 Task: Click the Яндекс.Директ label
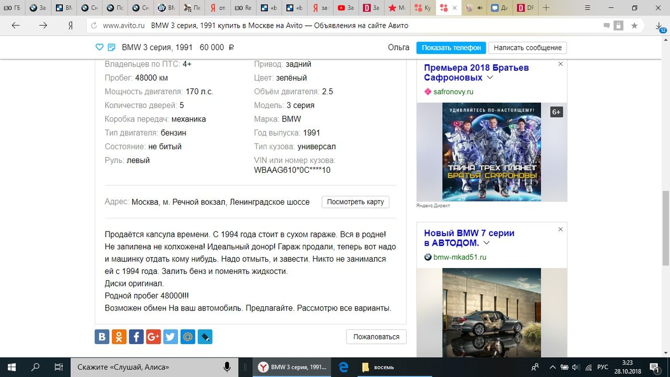coord(433,206)
